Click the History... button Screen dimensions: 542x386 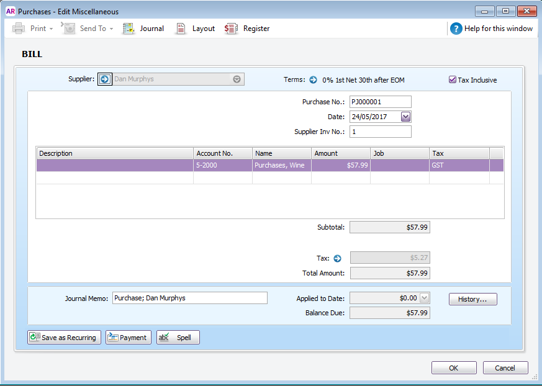472,299
